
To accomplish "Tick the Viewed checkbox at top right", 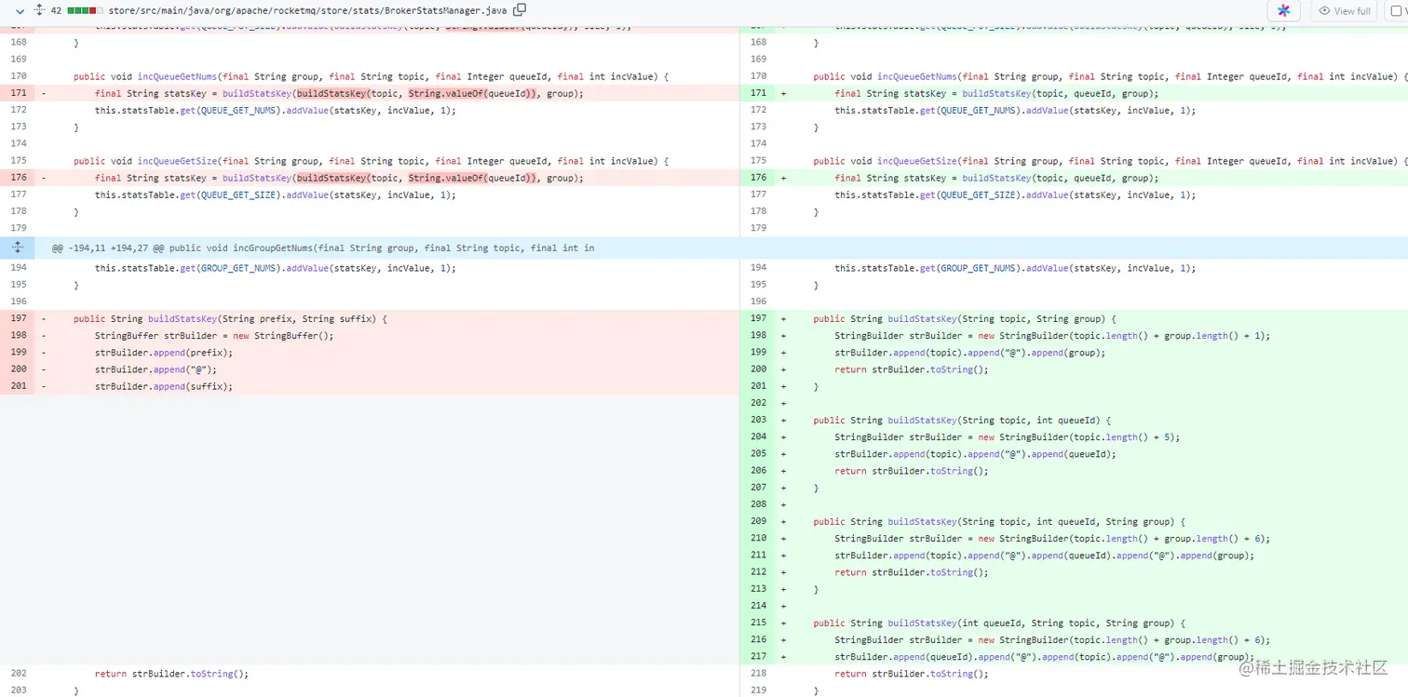I will coord(1398,11).
